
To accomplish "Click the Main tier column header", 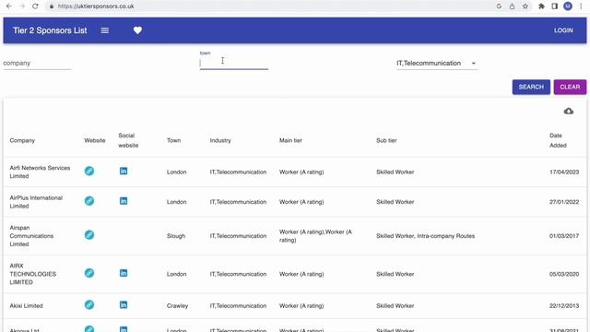I will click(290, 140).
